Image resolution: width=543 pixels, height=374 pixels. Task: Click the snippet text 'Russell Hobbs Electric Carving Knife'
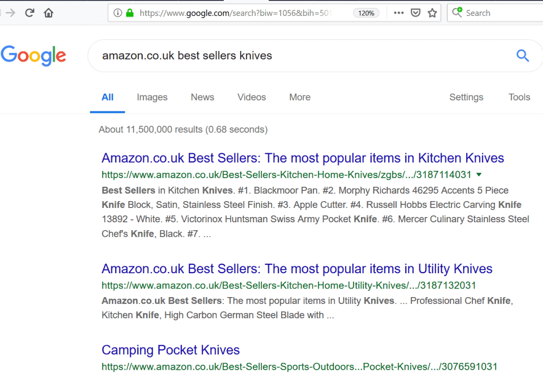point(444,205)
